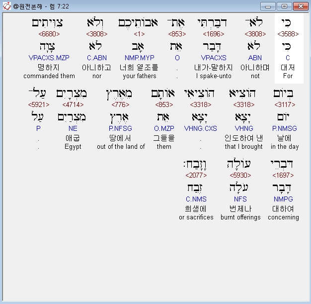Select the Korean gloss '번제나'

coord(240,209)
